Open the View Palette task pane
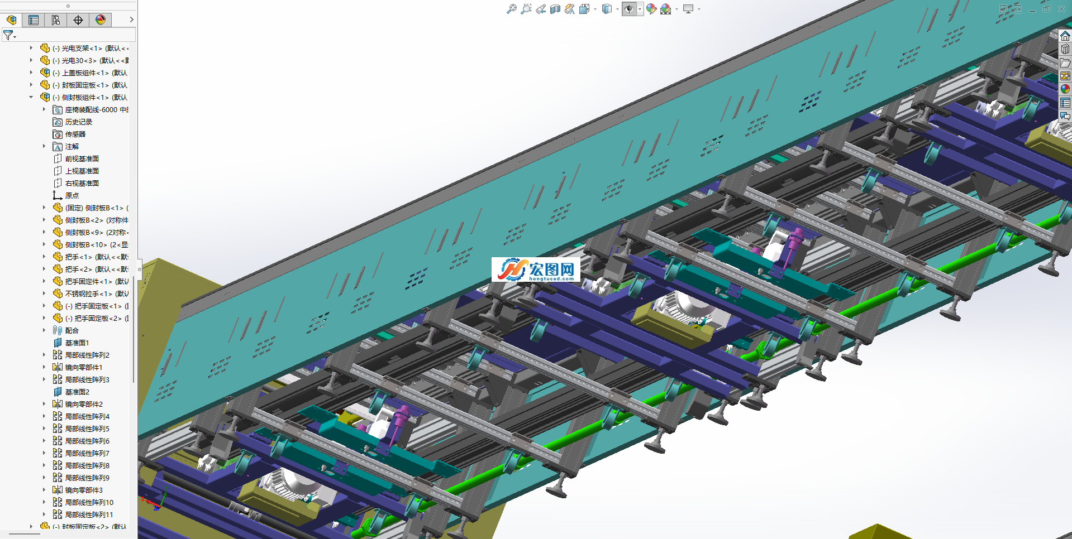 click(x=1065, y=76)
